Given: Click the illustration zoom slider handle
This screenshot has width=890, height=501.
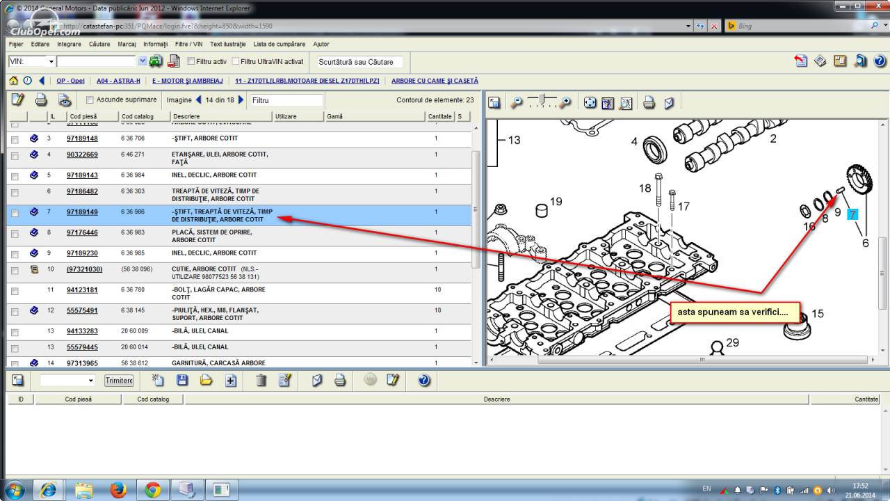Looking at the screenshot, I should [542, 101].
